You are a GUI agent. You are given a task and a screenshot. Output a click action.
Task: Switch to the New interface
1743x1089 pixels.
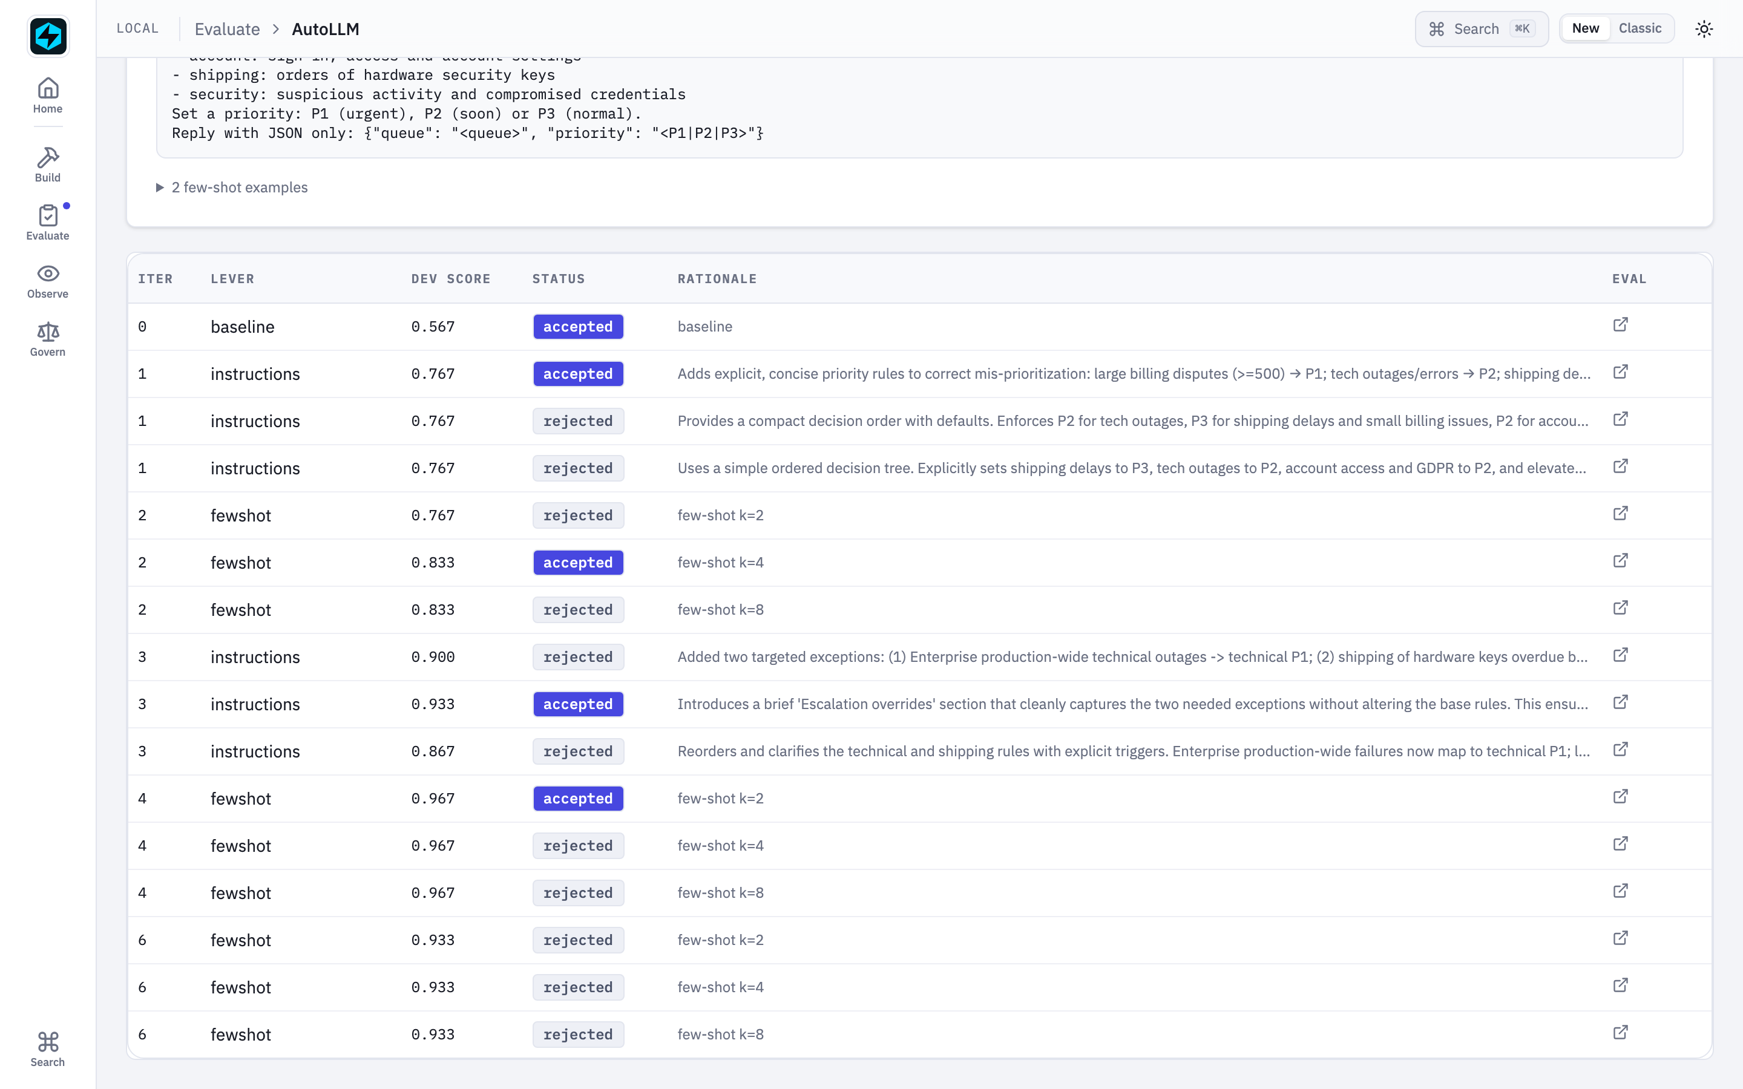coord(1585,29)
